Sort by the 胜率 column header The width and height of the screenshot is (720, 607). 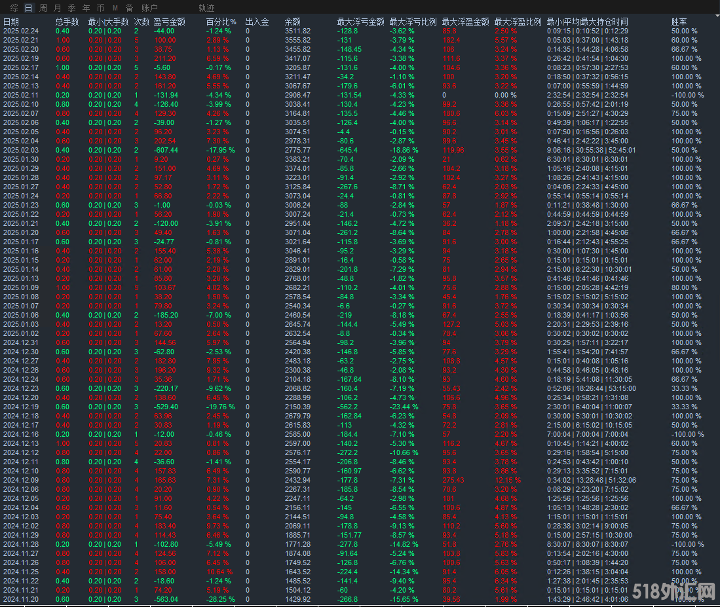(x=679, y=22)
